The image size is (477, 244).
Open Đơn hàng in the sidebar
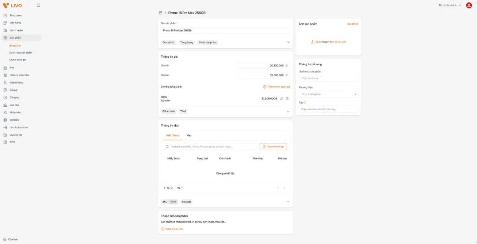[15, 23]
